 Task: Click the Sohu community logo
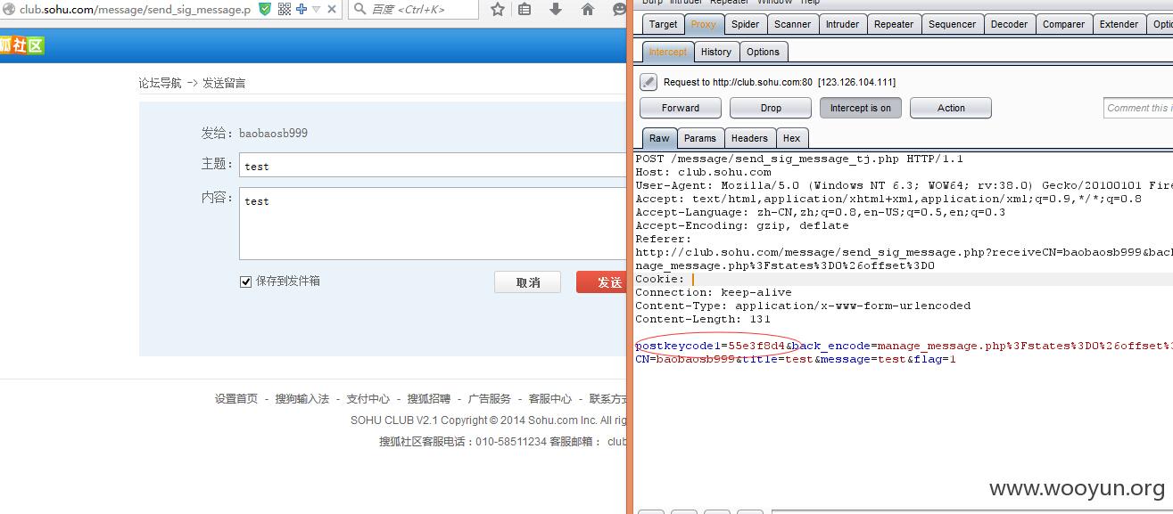pyautogui.click(x=21, y=45)
